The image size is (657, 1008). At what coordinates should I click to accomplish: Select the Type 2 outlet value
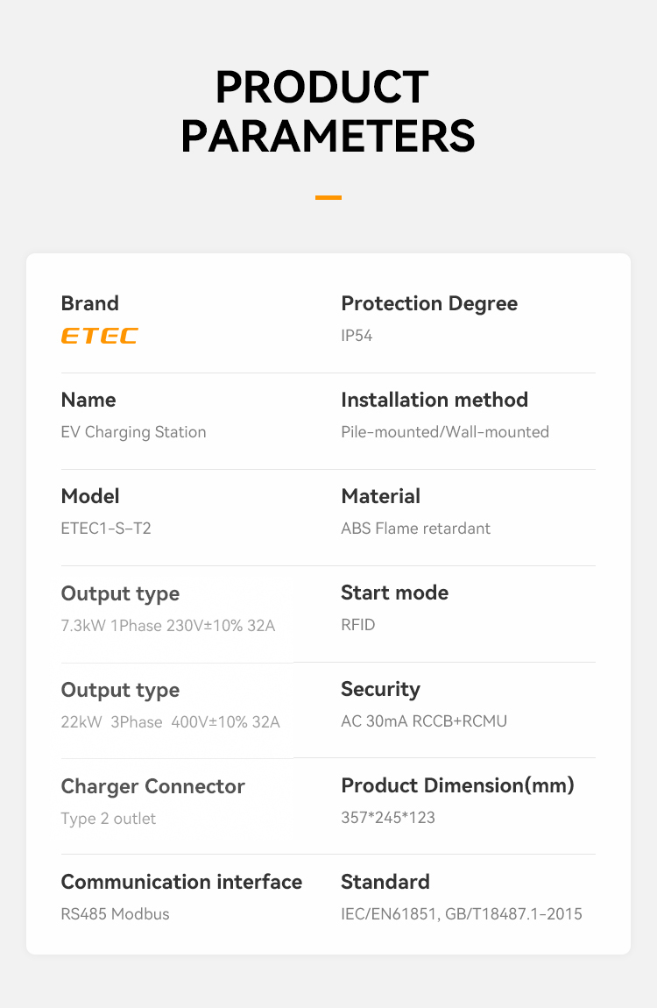[109, 819]
